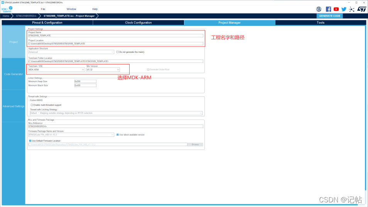The height and width of the screenshot is (207, 368).
Task: Open the ST anniversary badge icon
Action: (x=319, y=9)
